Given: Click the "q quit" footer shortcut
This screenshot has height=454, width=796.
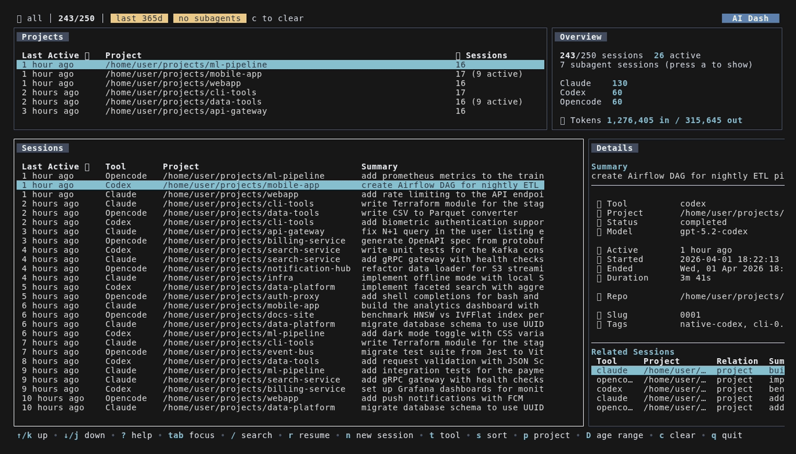Looking at the screenshot, I should click(x=727, y=435).
